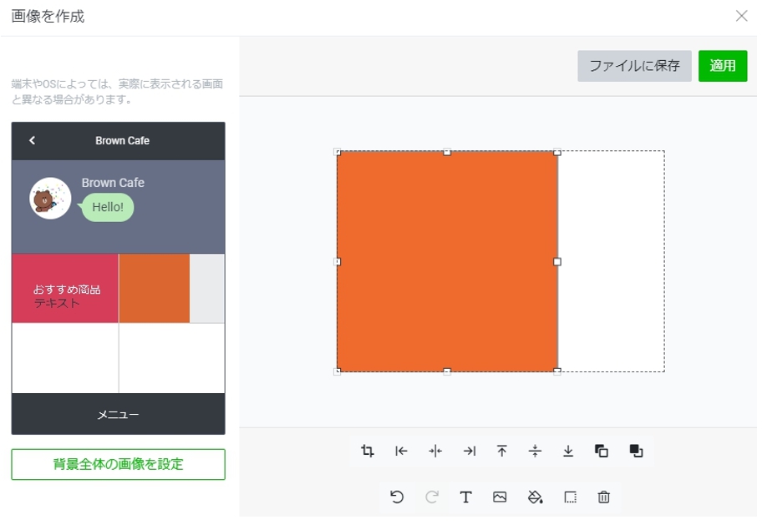
Task: Send the object to back
Action: click(602, 451)
